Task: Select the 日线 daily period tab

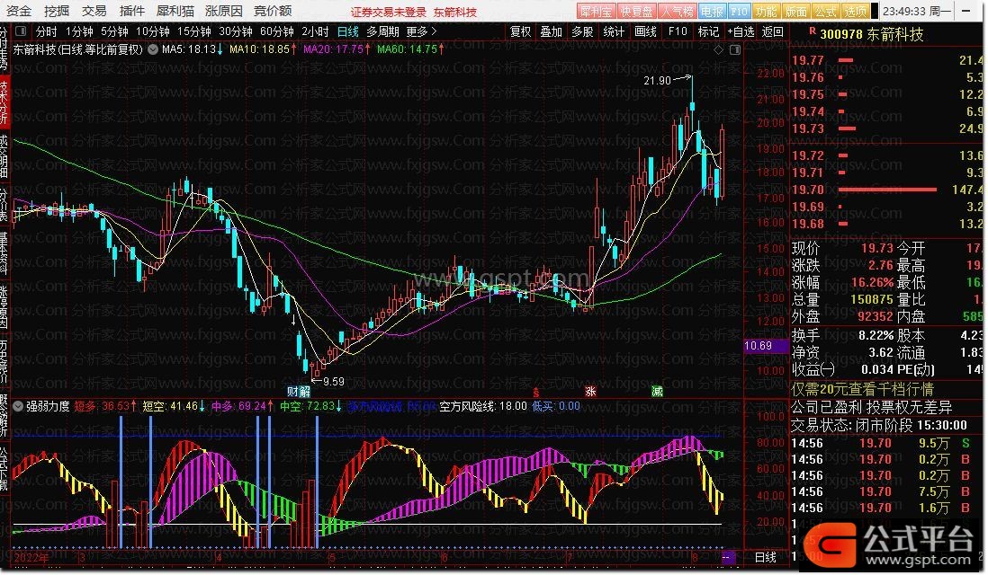Action: pos(348,31)
